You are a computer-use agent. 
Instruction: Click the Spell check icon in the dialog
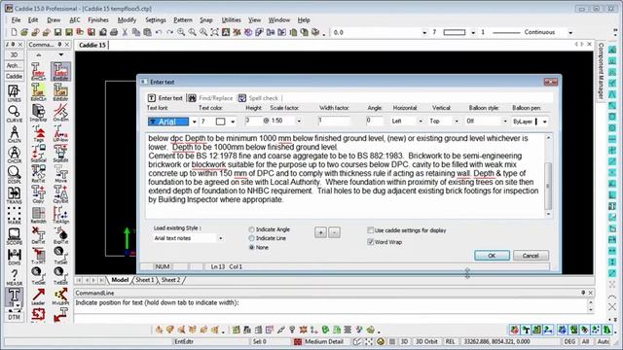coord(242,98)
